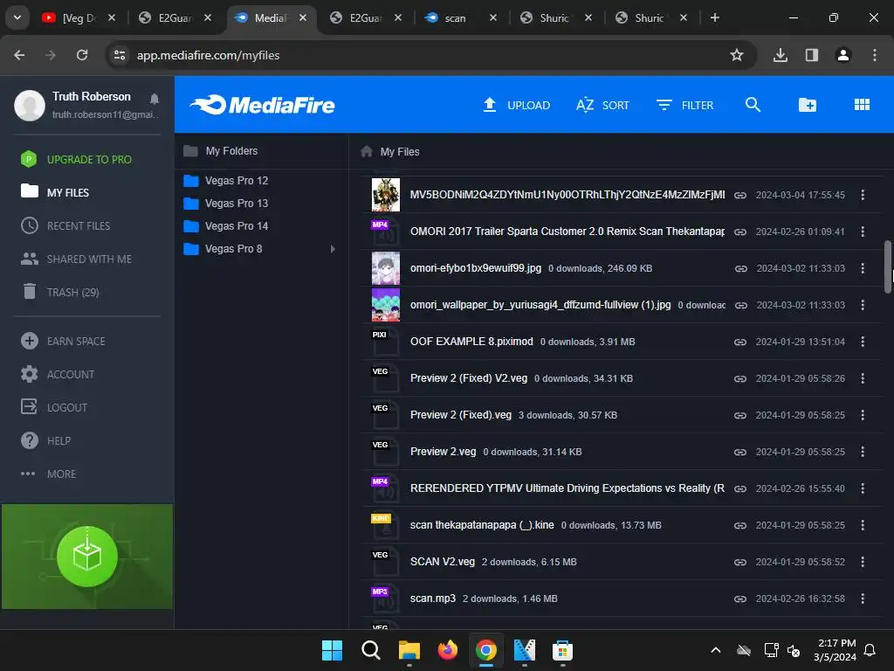The height and width of the screenshot is (671, 894).
Task: Open options menu for OOF EXAMPLE 8.piximod
Action: (863, 342)
